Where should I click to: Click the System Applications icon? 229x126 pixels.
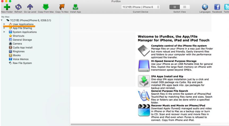coord(10,32)
